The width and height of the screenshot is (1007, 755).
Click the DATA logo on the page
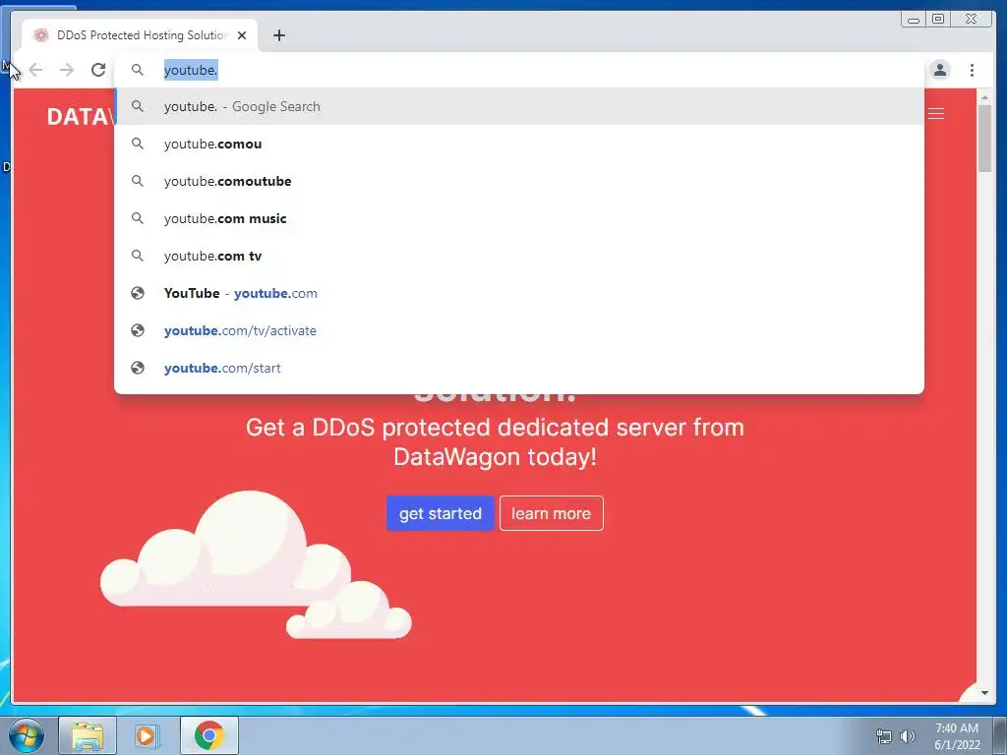81,117
